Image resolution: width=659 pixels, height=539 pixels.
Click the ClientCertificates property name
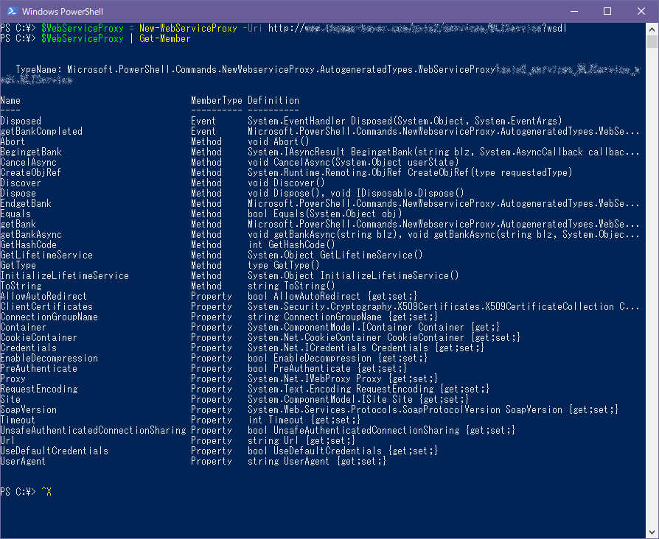pyautogui.click(x=46, y=306)
